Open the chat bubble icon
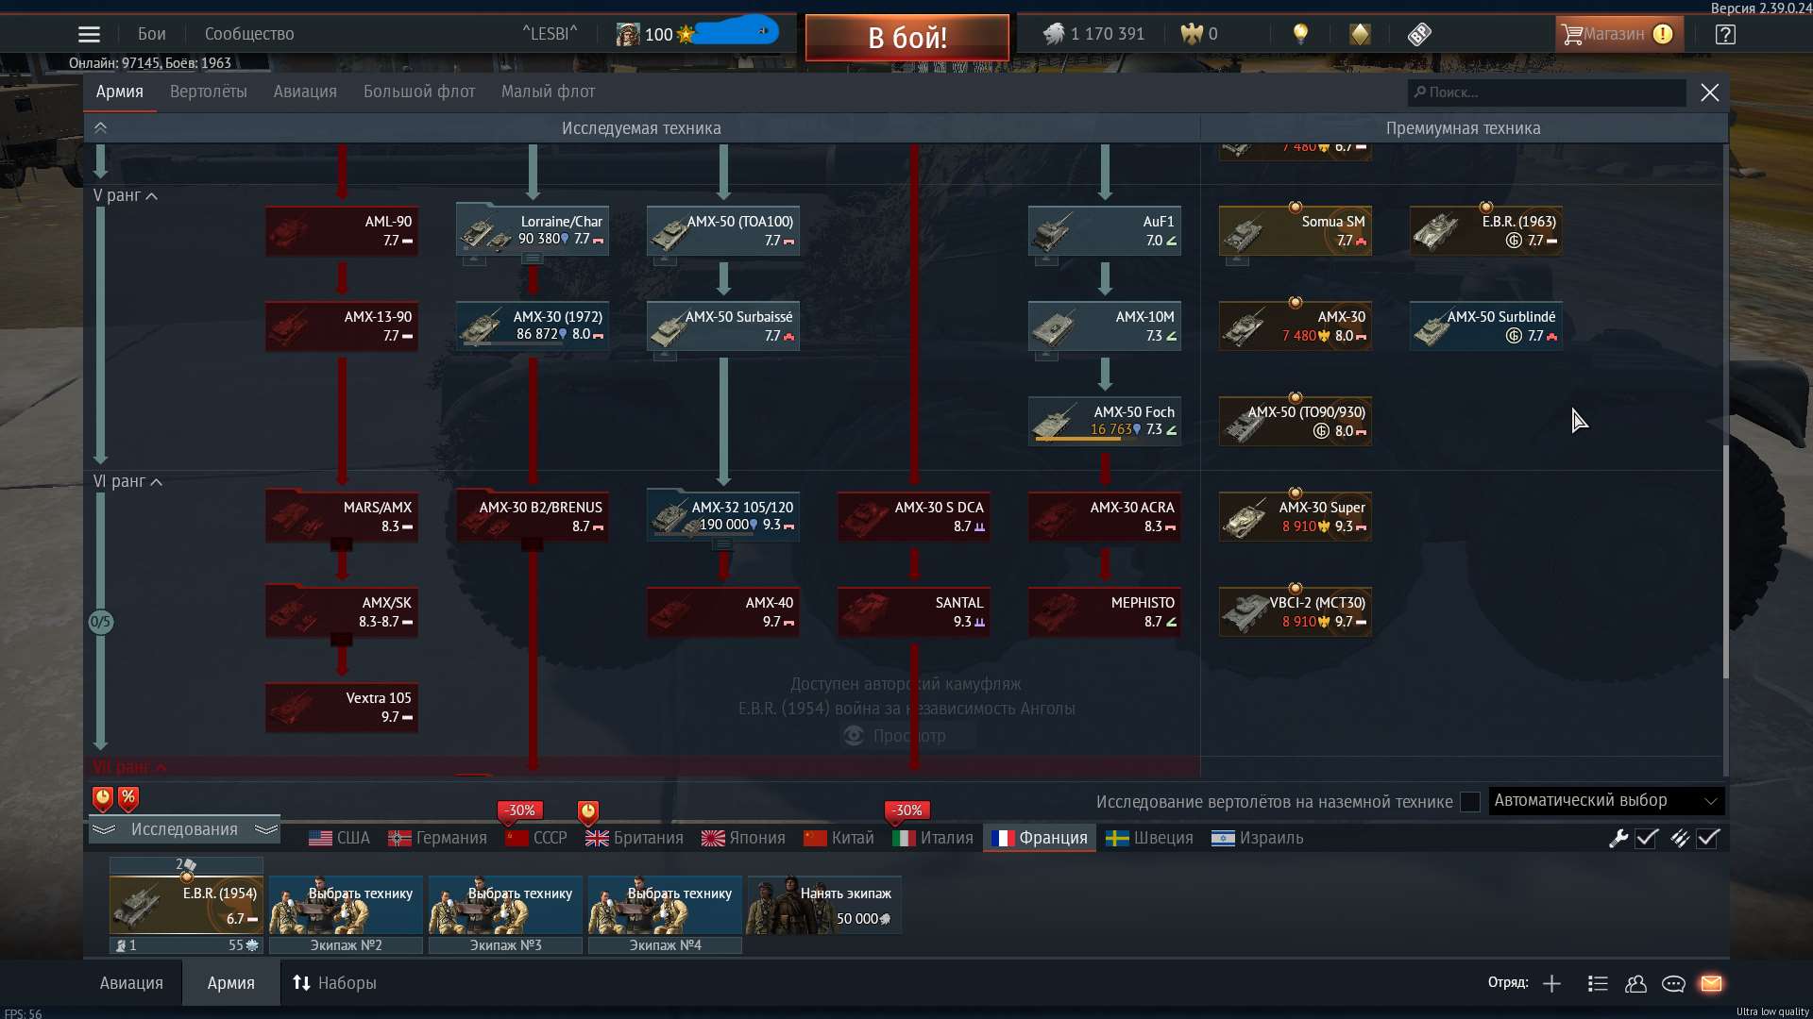 pos(1673,984)
